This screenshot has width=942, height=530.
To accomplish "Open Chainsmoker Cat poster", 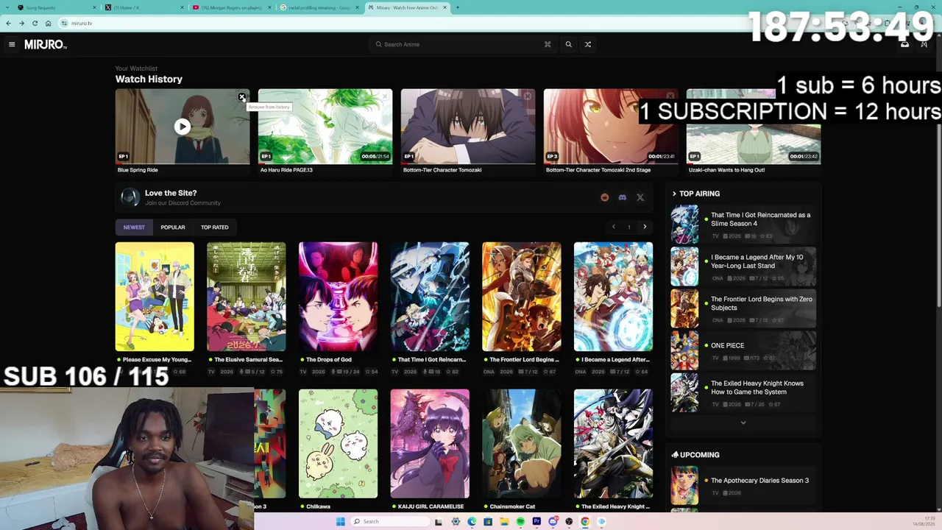I will (521, 444).
